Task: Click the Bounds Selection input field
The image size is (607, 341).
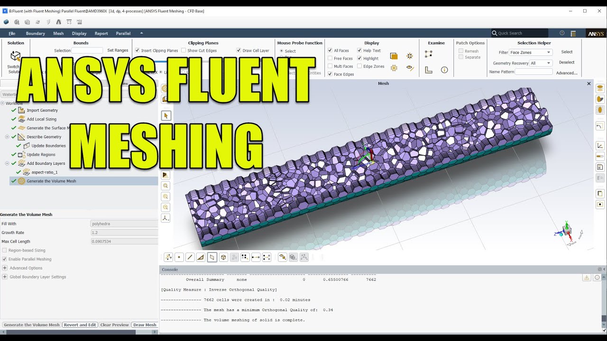Action: coord(87,50)
